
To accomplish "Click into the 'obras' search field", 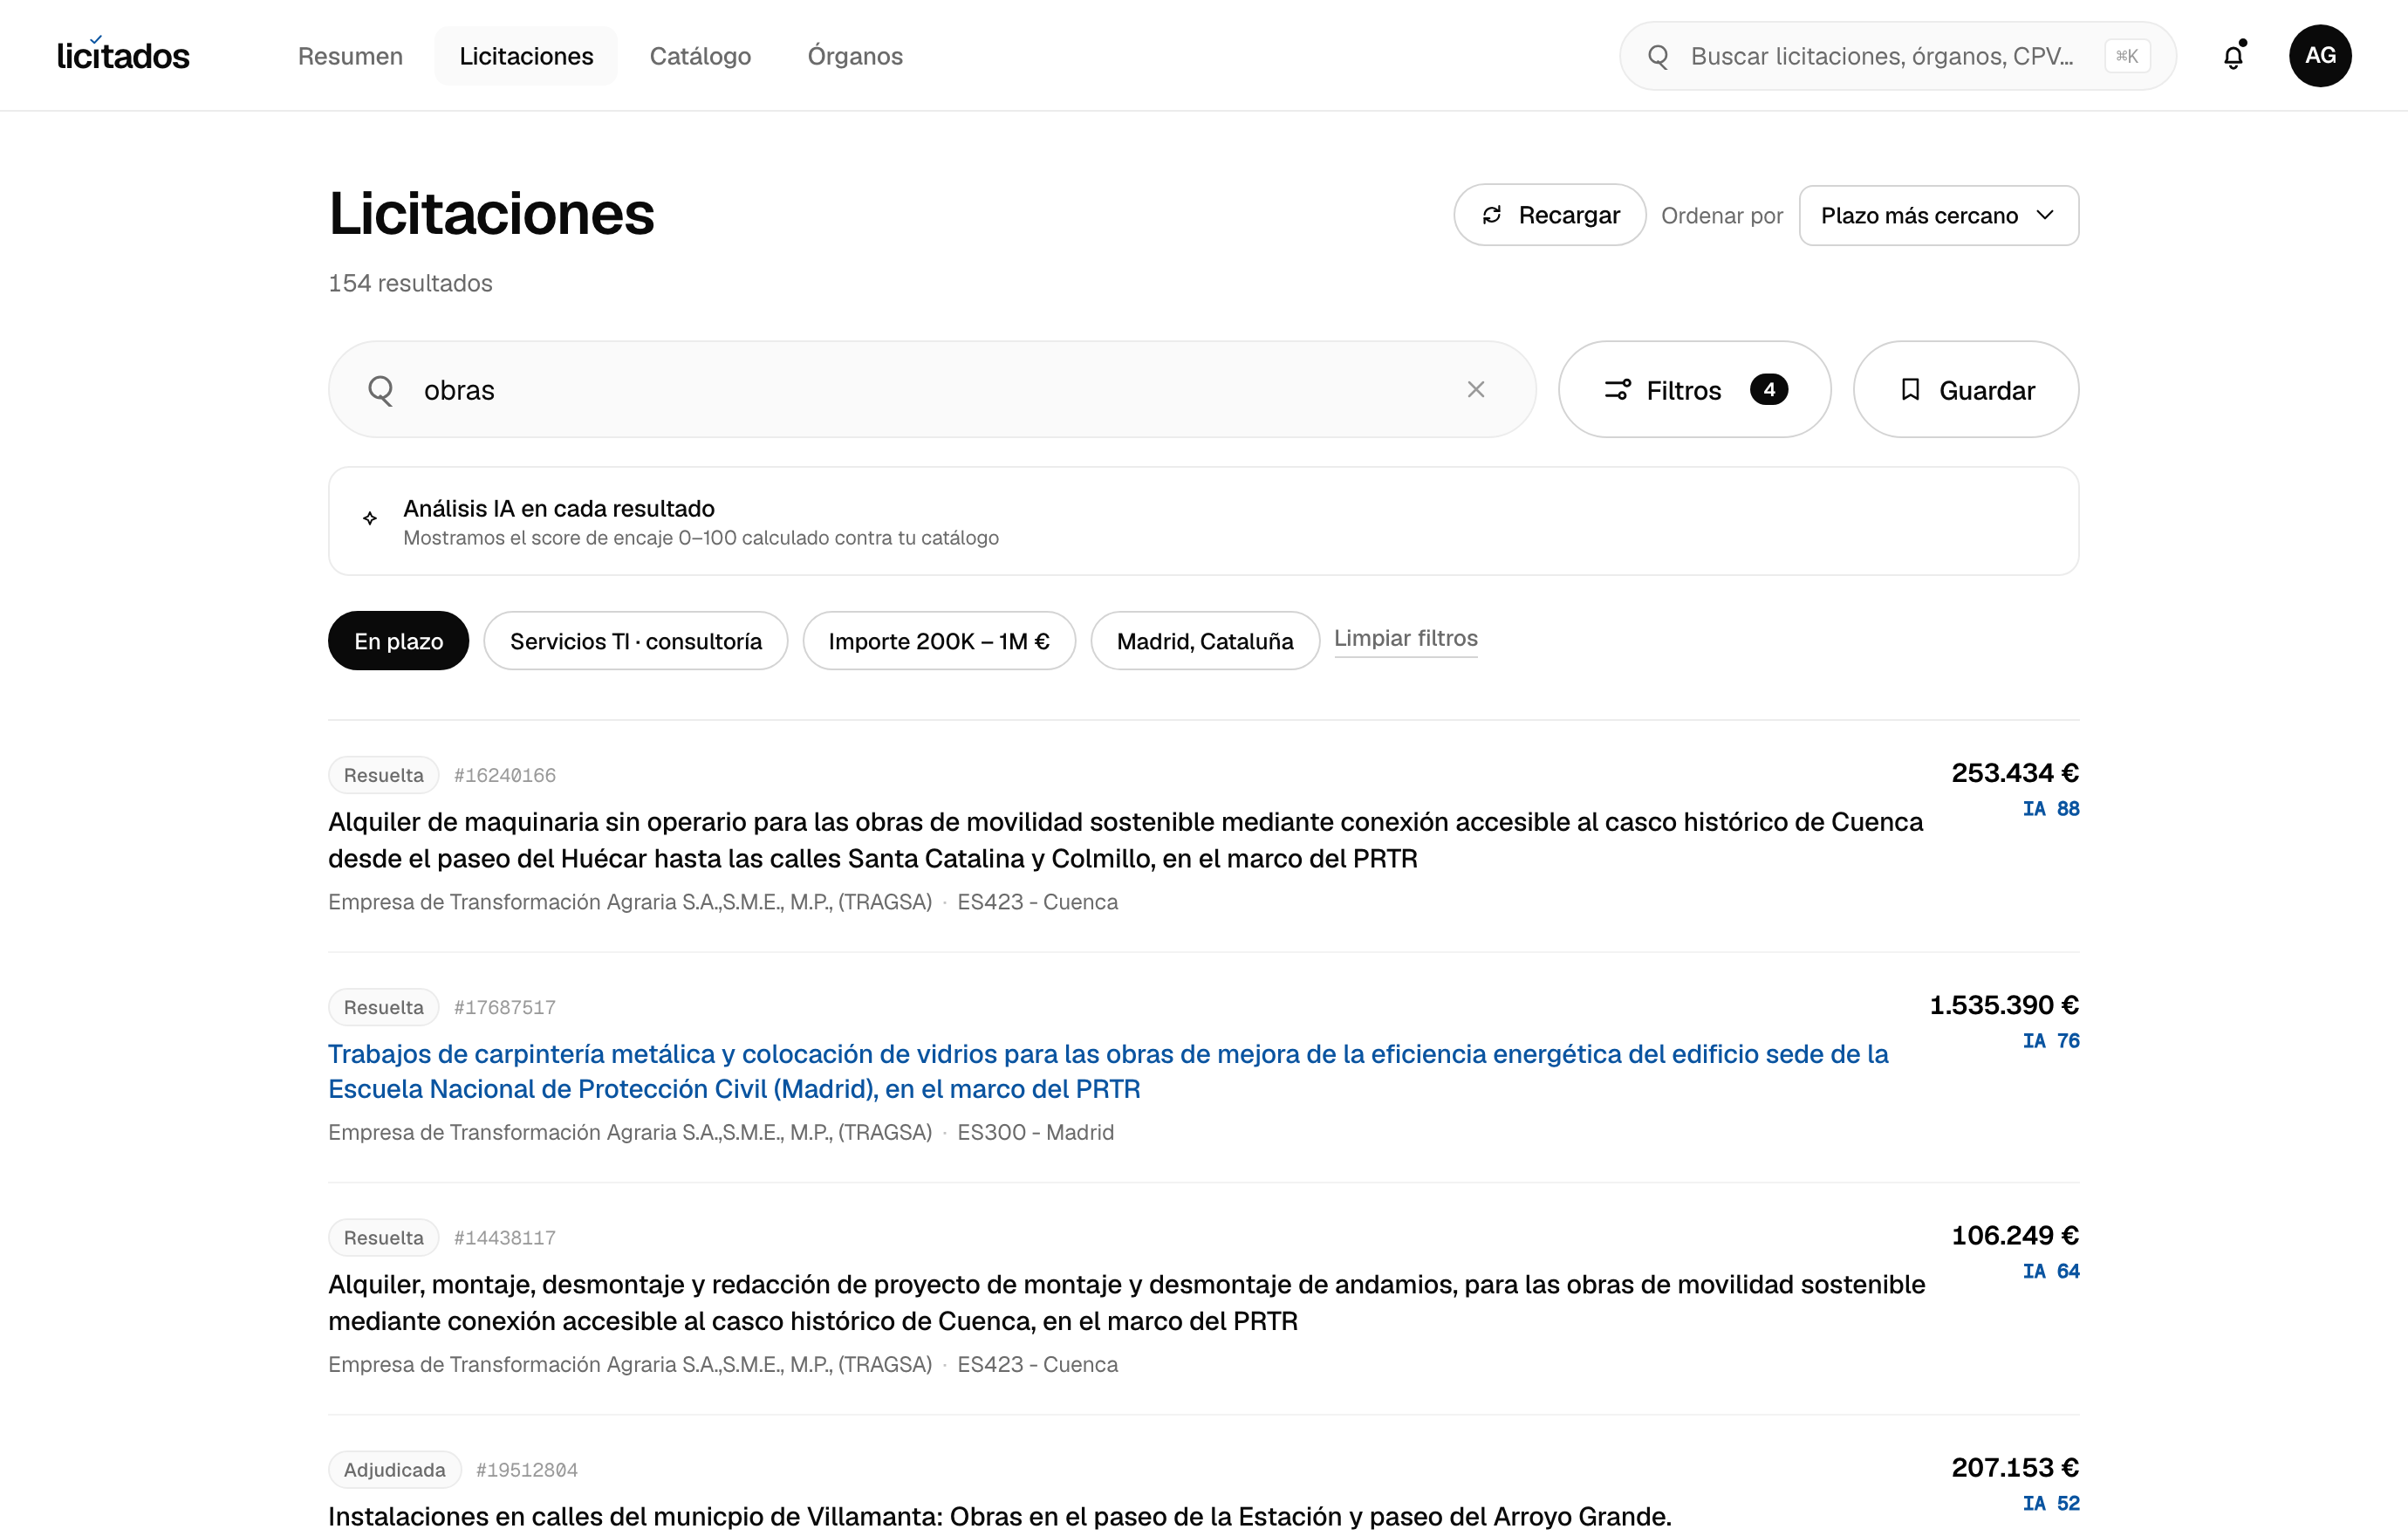I will click(932, 389).
